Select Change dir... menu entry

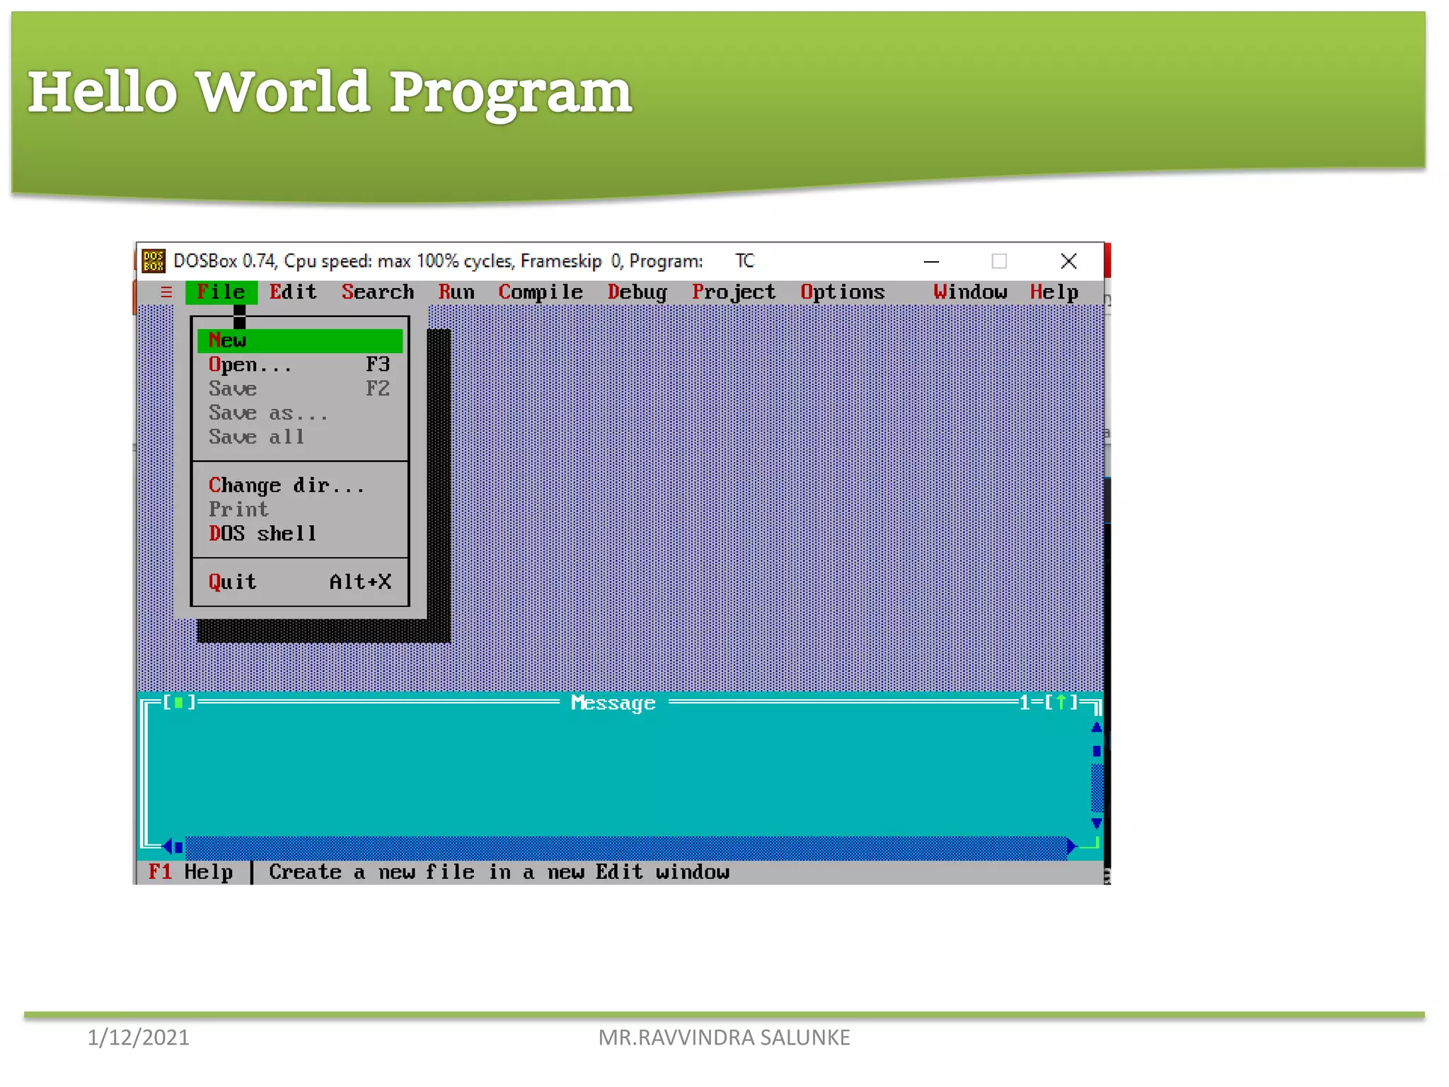[x=287, y=485]
